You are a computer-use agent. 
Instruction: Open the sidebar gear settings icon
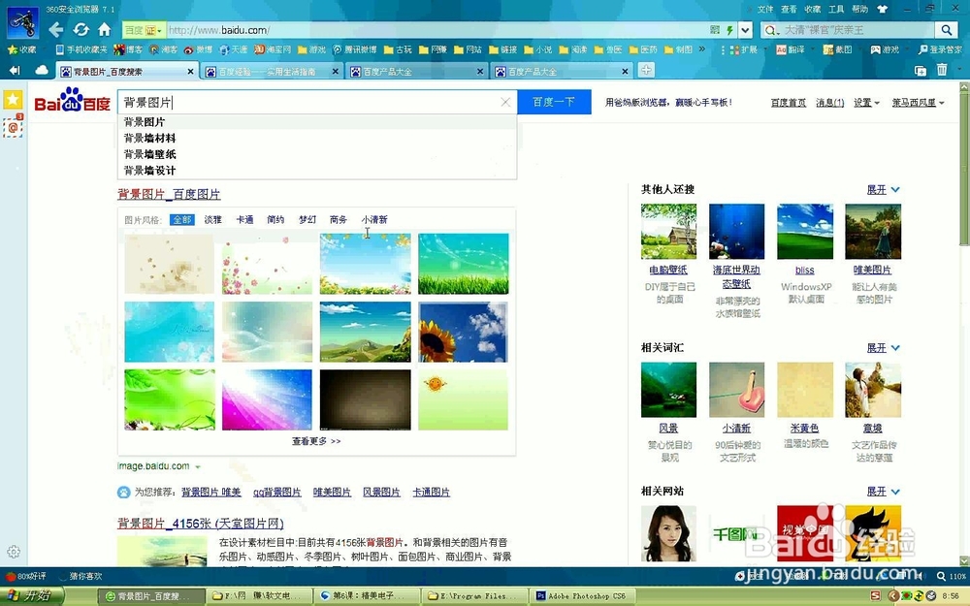click(x=14, y=552)
